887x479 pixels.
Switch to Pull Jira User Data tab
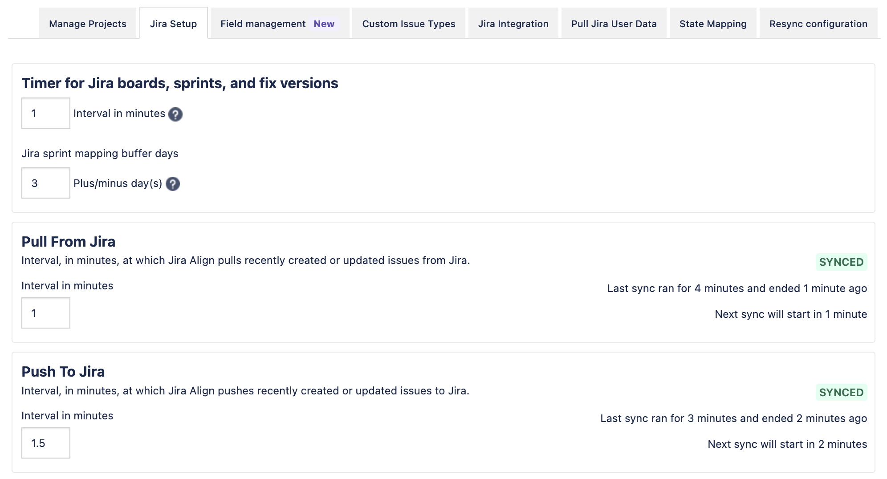pos(614,24)
